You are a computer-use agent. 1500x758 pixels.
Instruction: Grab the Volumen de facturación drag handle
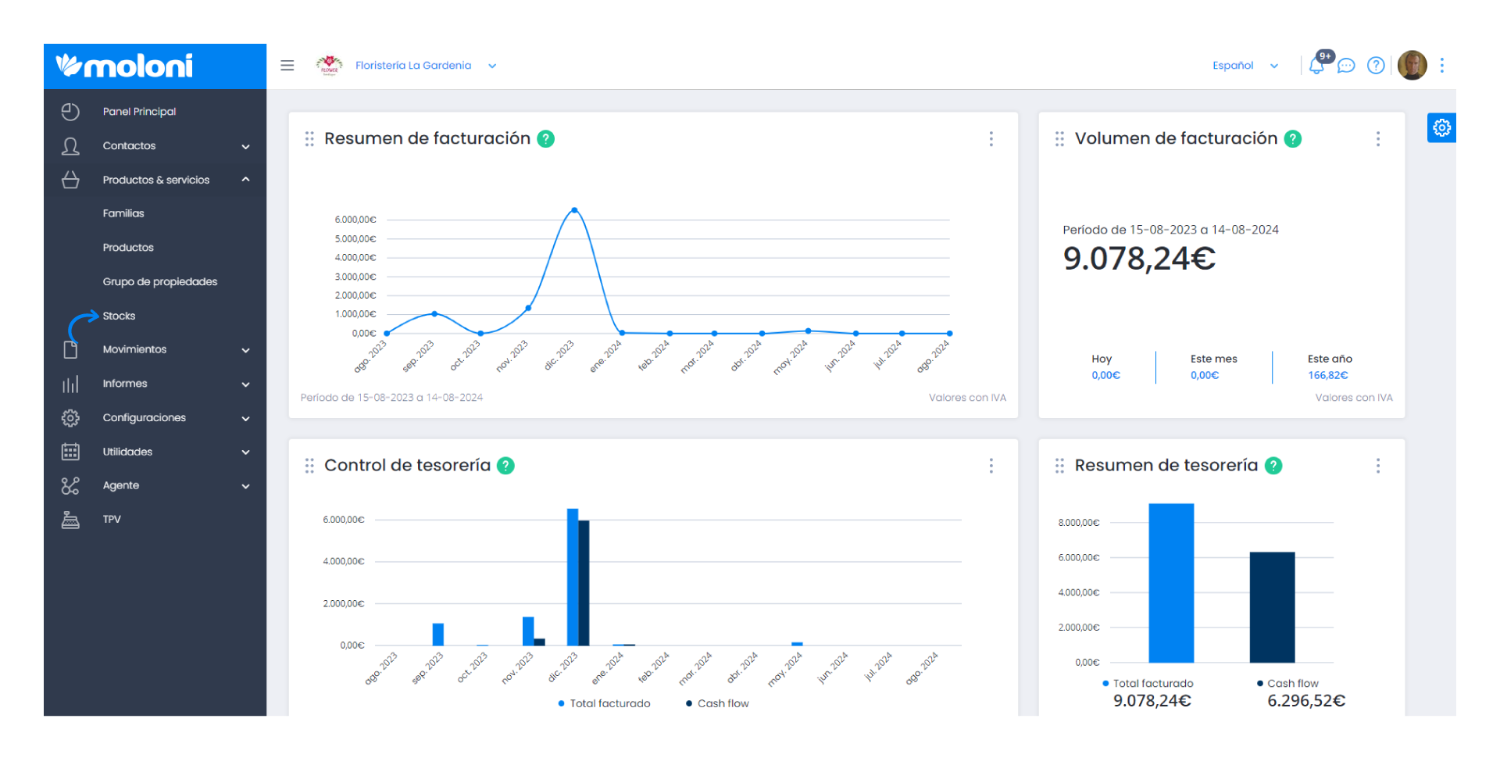[1059, 139]
